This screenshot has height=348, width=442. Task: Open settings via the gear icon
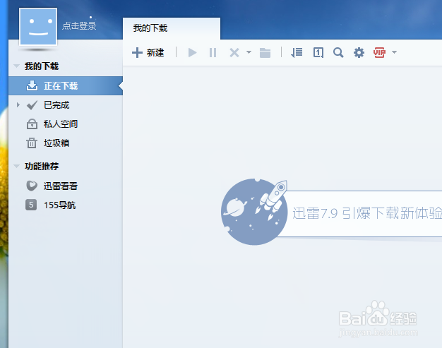(x=359, y=52)
